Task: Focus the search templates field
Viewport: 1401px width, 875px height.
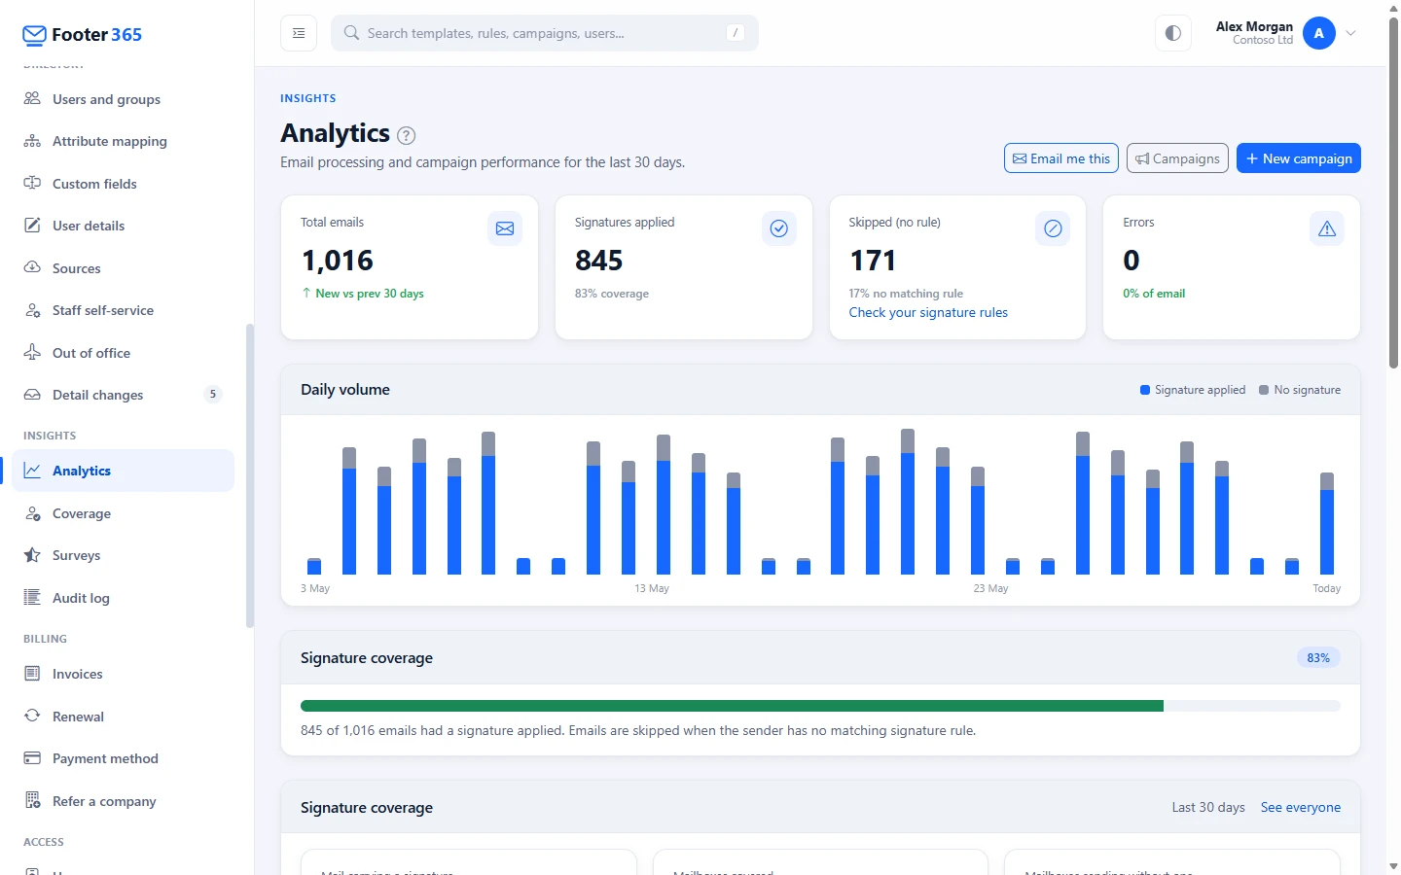Action: click(x=545, y=33)
